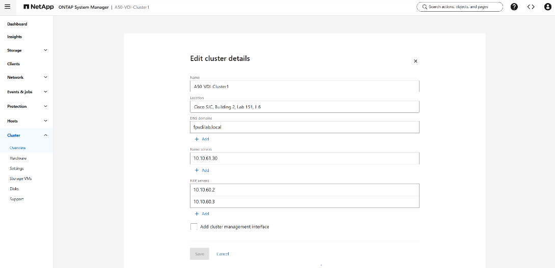Collapse the Cluster menu chevron
Screen dimensions: 555x268
pyautogui.click(x=45, y=135)
